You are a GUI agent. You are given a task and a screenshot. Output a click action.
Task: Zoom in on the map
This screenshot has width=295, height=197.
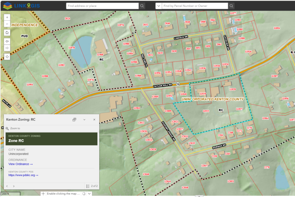7,17
